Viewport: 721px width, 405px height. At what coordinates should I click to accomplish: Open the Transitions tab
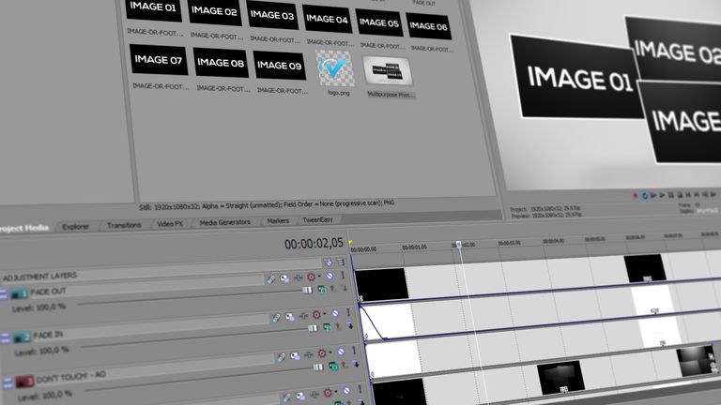click(124, 225)
